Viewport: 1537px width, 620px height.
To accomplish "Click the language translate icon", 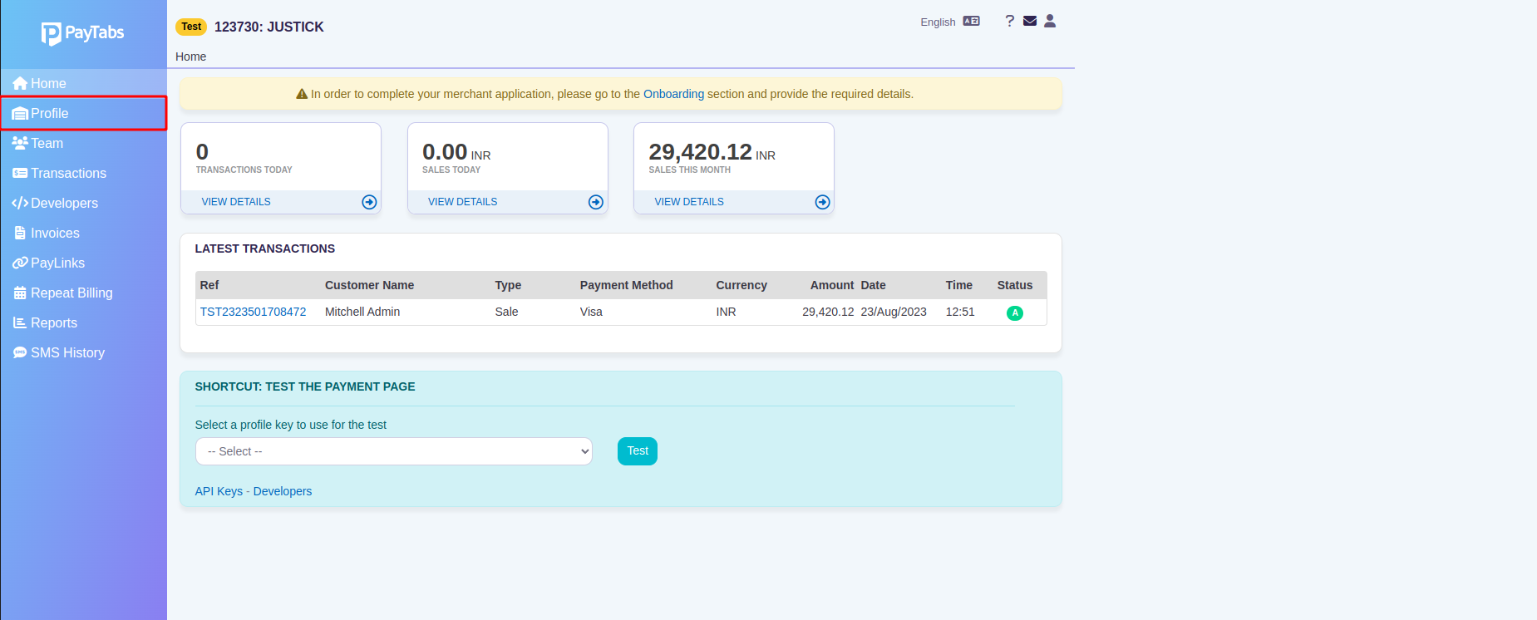I will coord(971,22).
